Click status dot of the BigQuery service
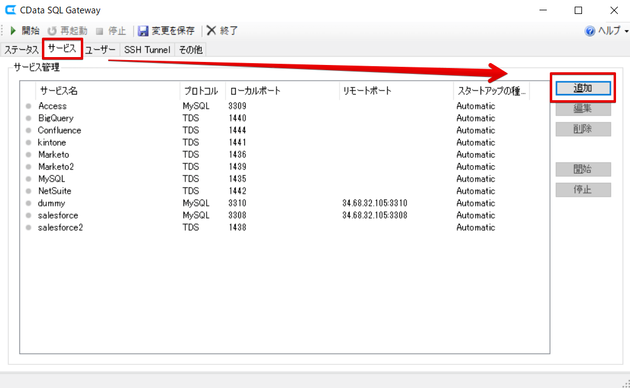Screen dimensions: 630x388 [29, 118]
